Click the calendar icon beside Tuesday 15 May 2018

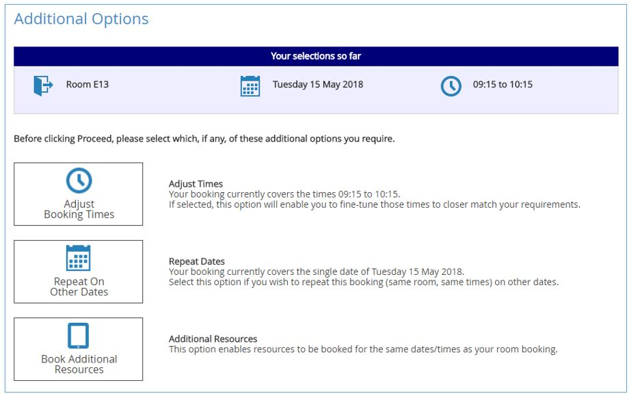(x=250, y=85)
